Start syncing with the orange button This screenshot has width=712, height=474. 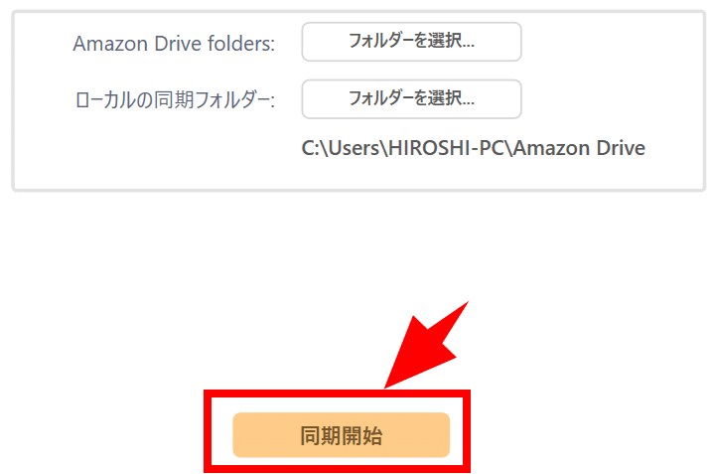click(x=341, y=435)
